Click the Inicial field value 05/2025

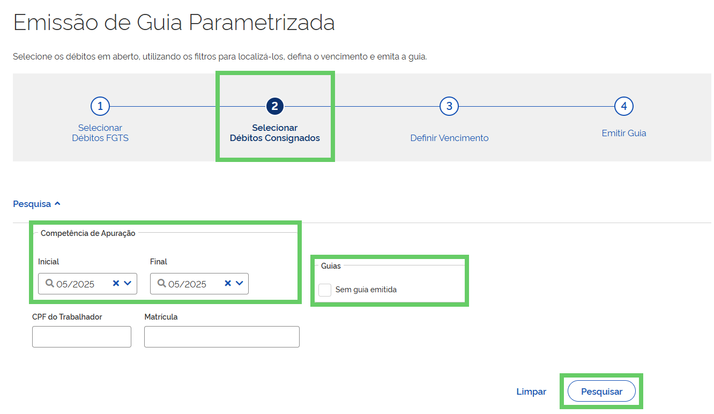76,284
